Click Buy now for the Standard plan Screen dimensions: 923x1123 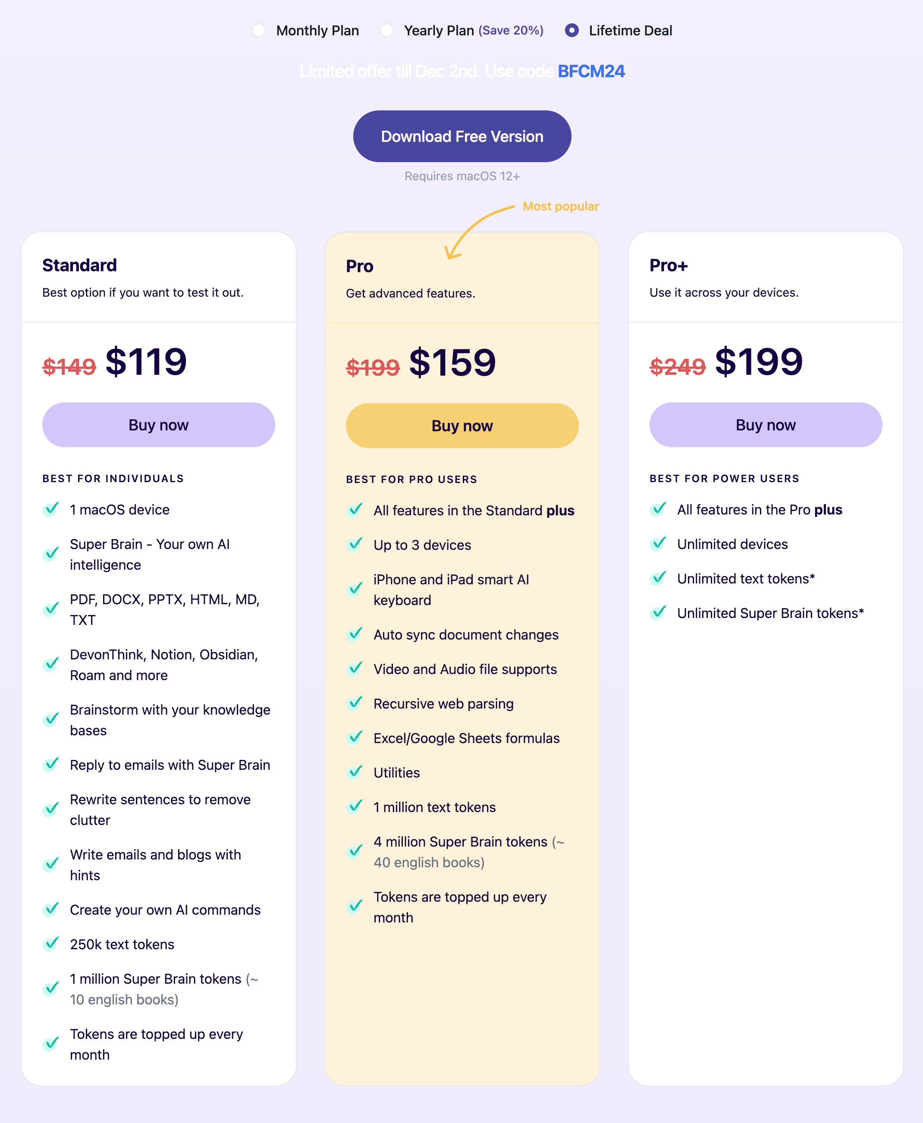click(x=158, y=425)
